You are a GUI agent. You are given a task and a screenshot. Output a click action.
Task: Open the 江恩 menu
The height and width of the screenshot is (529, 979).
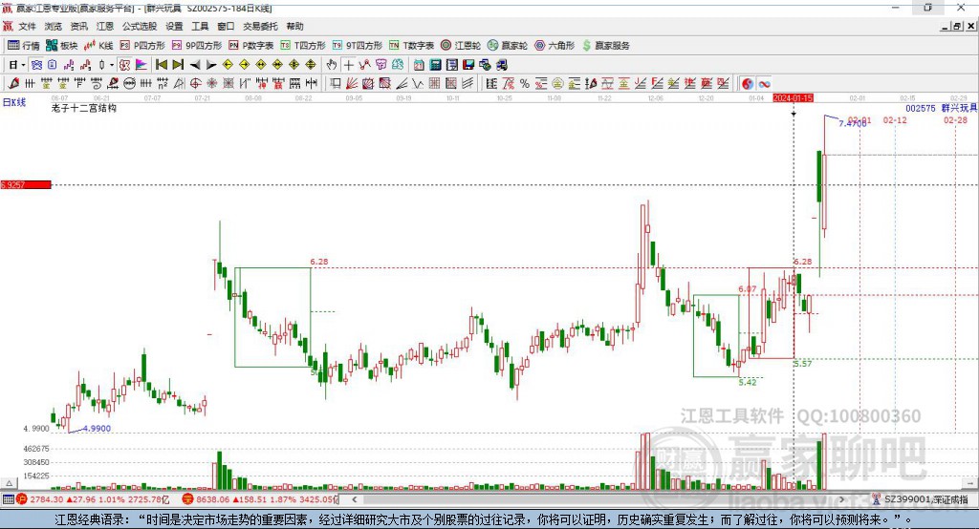tap(105, 26)
